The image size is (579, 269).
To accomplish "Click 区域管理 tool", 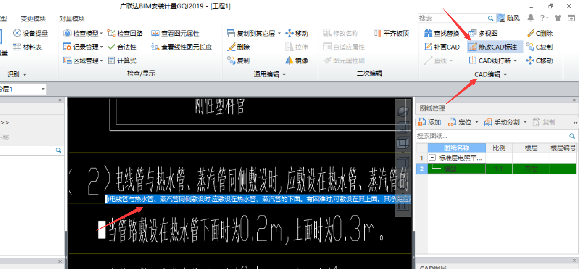I will (81, 61).
